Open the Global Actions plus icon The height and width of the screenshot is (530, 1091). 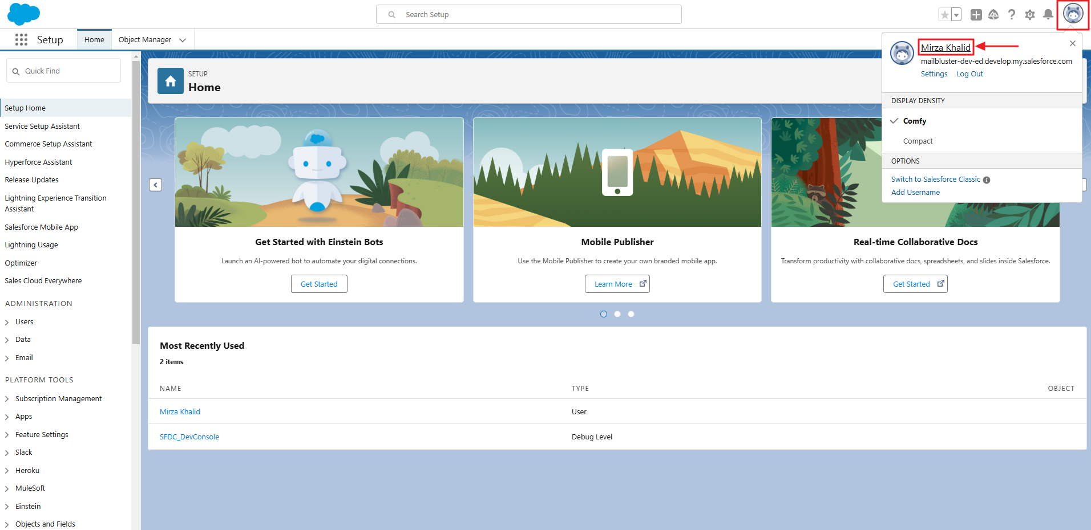(976, 15)
